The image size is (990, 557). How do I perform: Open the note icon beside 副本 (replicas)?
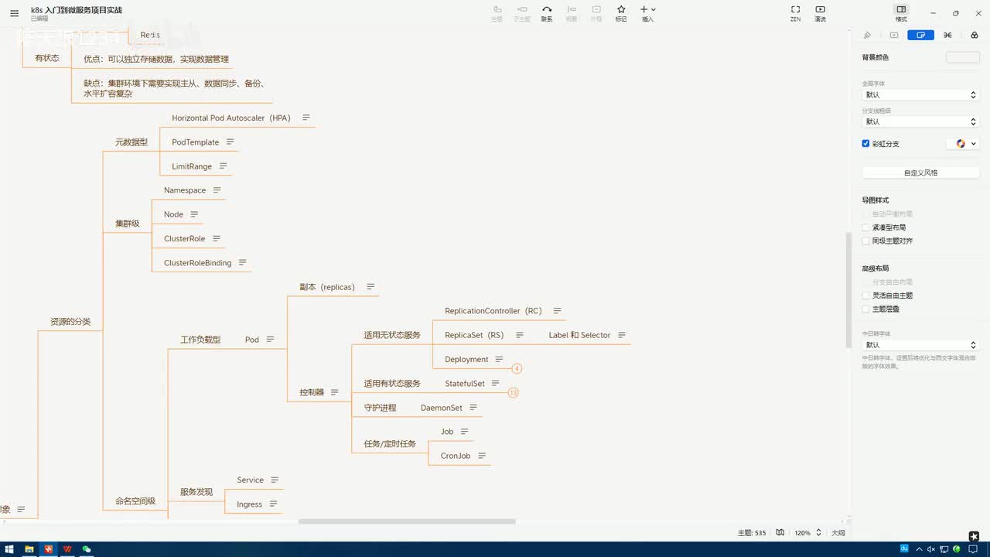(x=370, y=286)
